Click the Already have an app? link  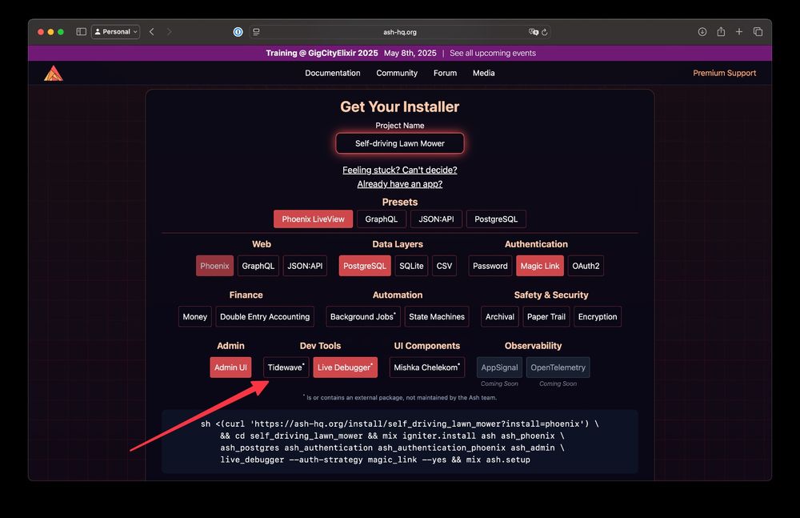[x=400, y=184]
